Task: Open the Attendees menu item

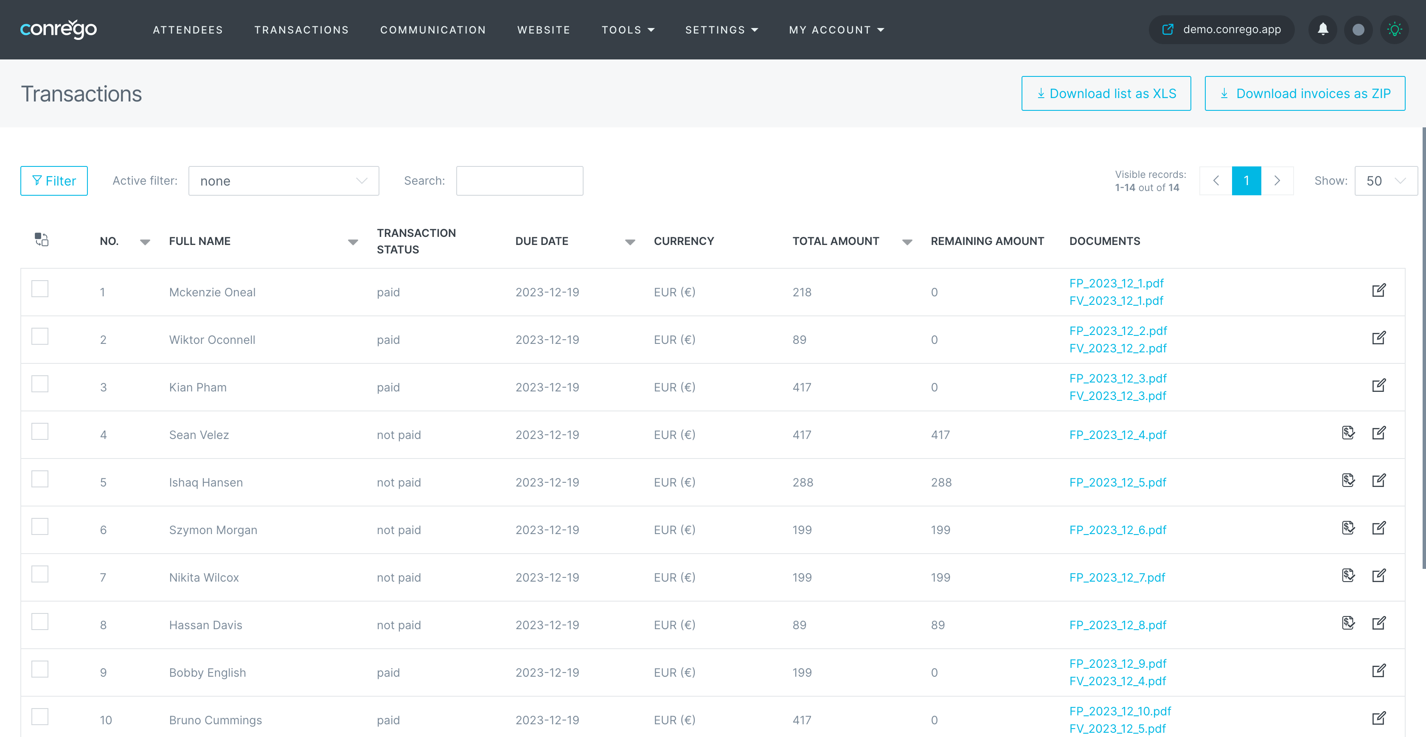Action: point(188,30)
